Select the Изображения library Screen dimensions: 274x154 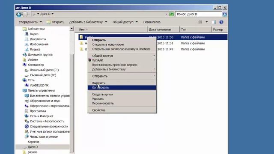39,44
